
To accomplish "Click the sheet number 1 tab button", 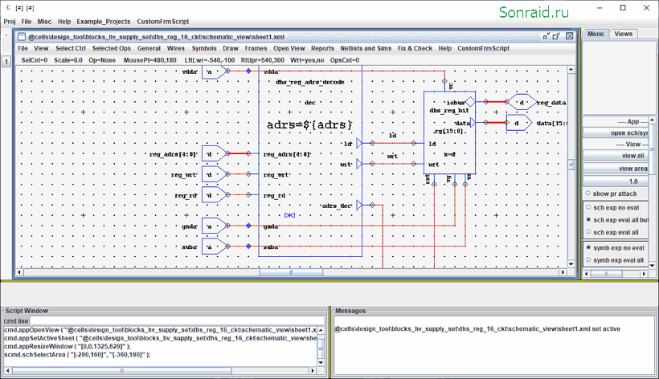I will coord(6,62).
